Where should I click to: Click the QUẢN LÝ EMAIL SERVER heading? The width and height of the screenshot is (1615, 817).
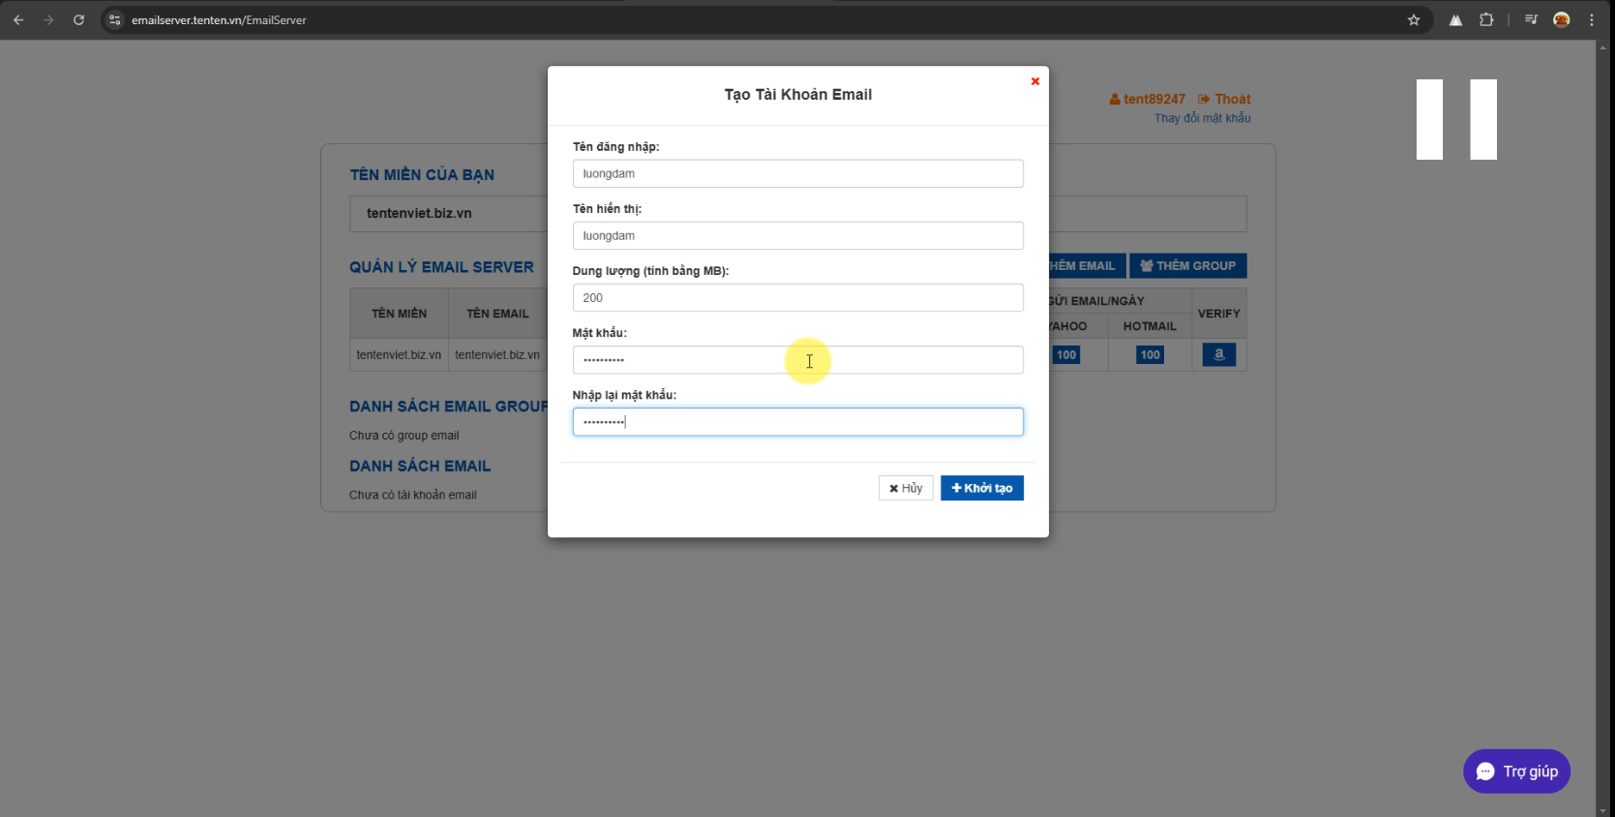point(441,267)
